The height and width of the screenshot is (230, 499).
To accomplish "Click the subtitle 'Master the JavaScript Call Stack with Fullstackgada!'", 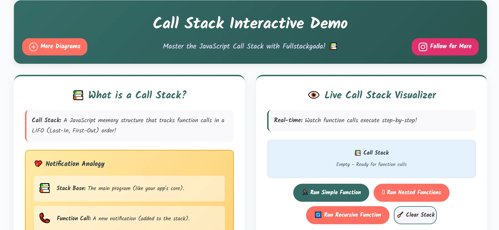I will [x=244, y=46].
